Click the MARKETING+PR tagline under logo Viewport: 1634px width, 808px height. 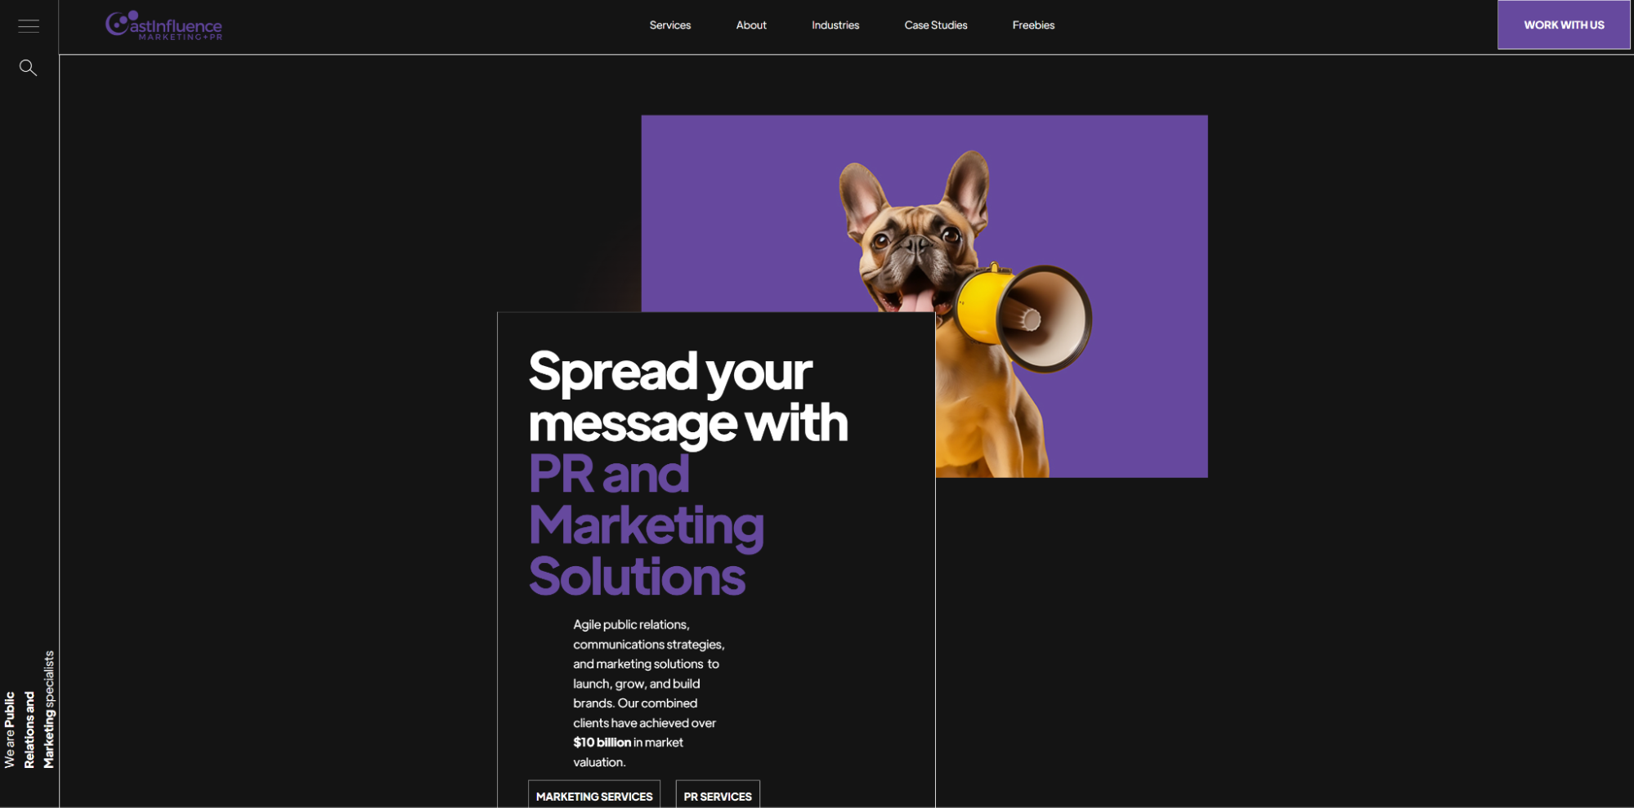[x=181, y=37]
